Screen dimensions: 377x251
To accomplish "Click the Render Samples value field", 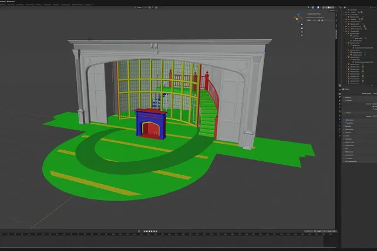I will tap(375, 116).
